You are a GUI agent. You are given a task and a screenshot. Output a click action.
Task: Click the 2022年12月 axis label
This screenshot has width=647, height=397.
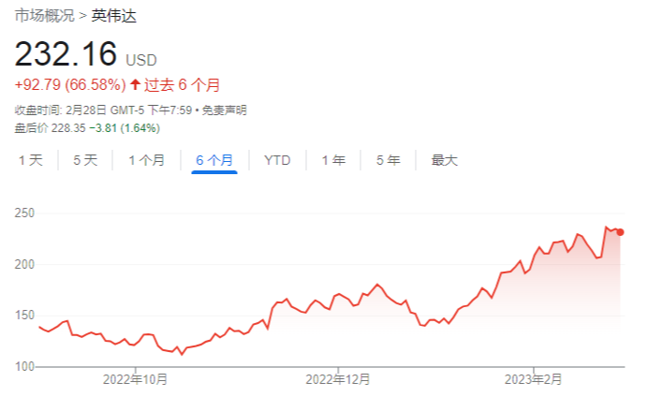point(337,379)
